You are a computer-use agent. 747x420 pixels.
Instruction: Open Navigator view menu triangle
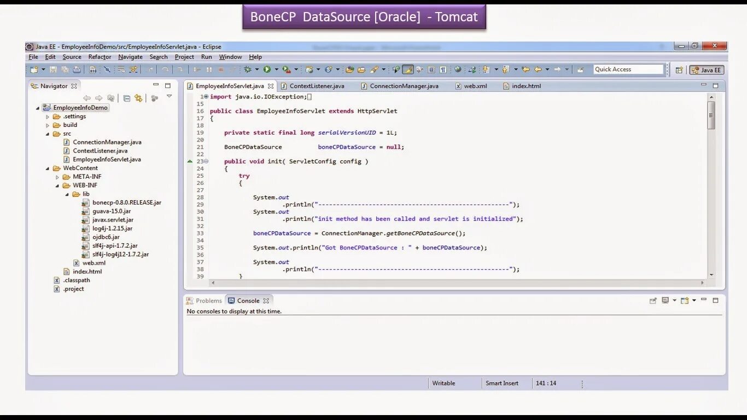pyautogui.click(x=169, y=96)
